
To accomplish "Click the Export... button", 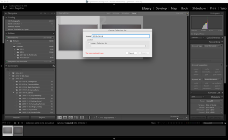I will (43, 117).
